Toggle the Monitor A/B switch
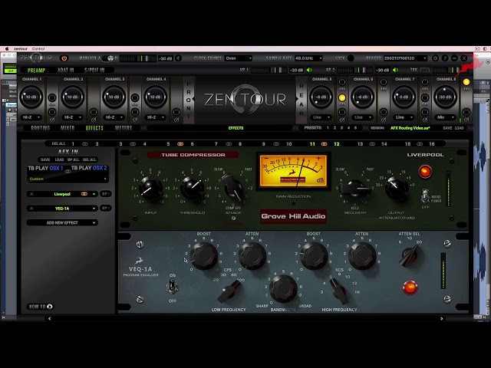The image size is (491, 368). pyautogui.click(x=110, y=58)
